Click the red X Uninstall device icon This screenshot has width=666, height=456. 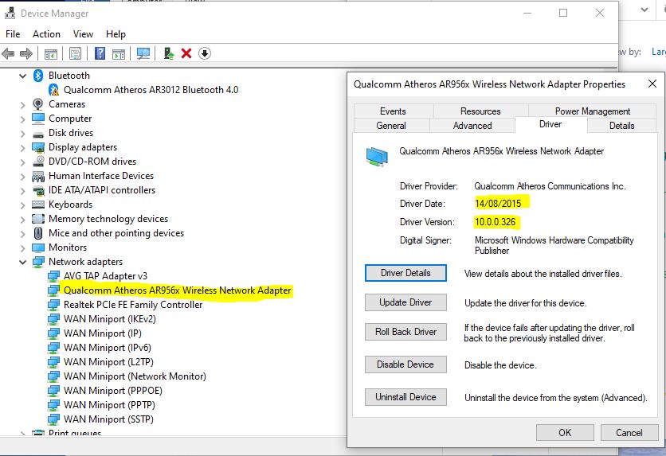pyautogui.click(x=186, y=53)
